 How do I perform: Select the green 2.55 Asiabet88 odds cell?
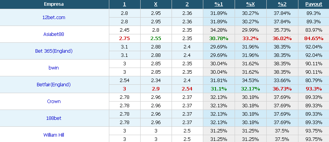click(156, 39)
